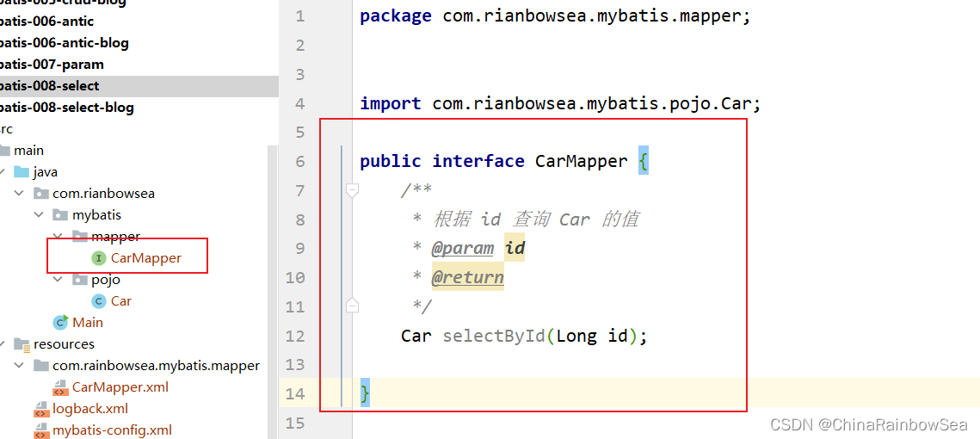Collapse the pojo package chevron
The width and height of the screenshot is (980, 439).
[x=59, y=280]
